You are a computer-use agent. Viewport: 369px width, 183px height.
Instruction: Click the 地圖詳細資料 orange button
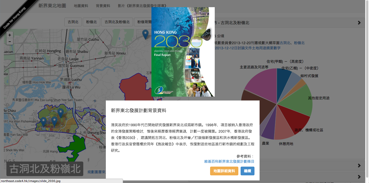(224, 171)
